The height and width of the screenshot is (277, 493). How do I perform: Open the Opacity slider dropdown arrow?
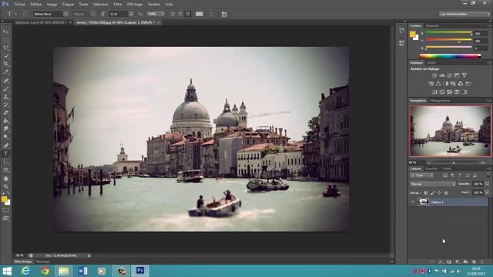[487, 184]
